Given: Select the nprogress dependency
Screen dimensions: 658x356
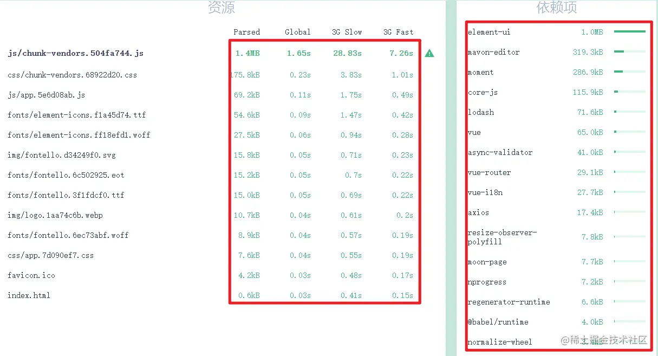Looking at the screenshot, I should (x=487, y=282).
